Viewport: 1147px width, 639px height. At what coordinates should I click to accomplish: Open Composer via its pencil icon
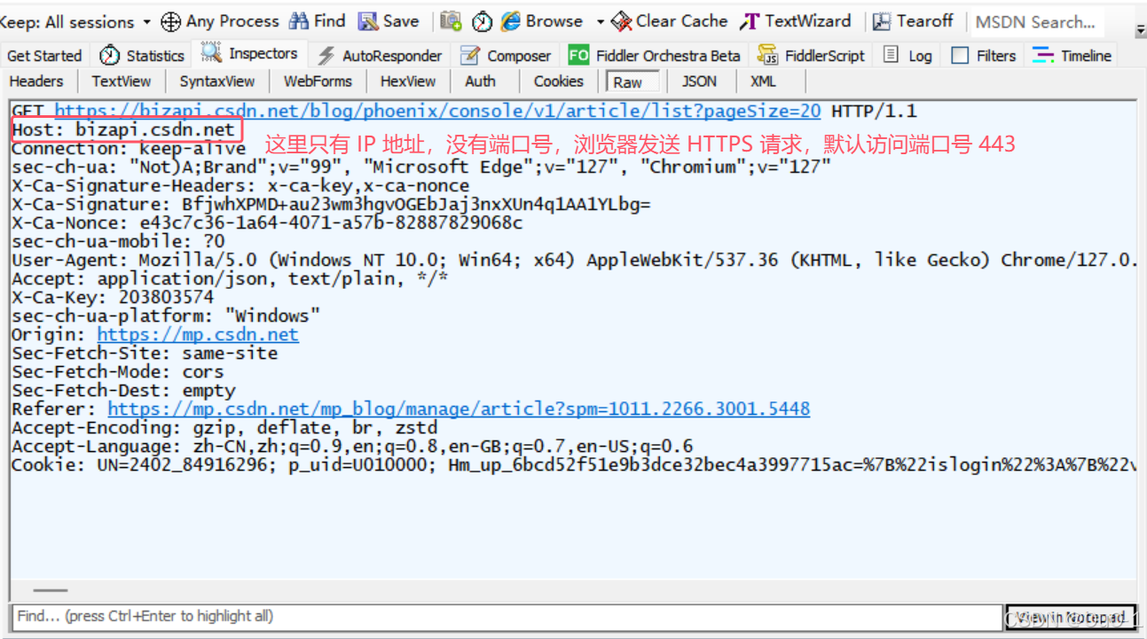(470, 56)
